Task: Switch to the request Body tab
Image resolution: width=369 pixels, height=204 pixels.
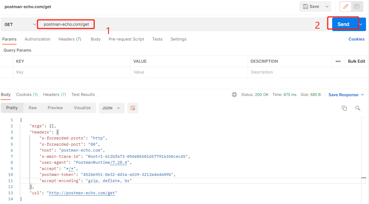Action: (96, 39)
